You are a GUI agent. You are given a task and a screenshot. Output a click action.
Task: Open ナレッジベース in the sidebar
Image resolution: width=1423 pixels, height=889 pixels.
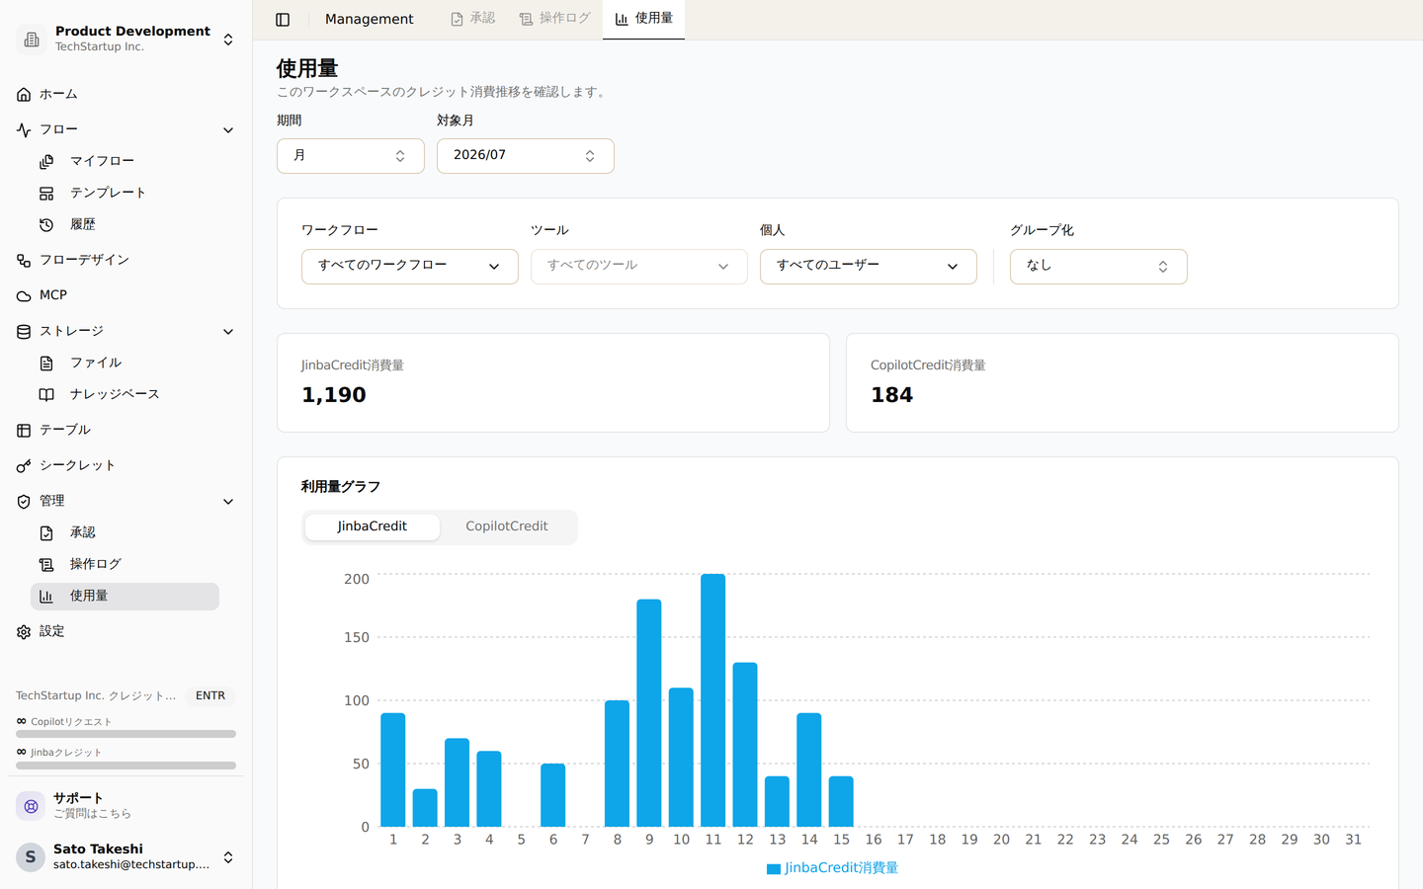(125, 395)
